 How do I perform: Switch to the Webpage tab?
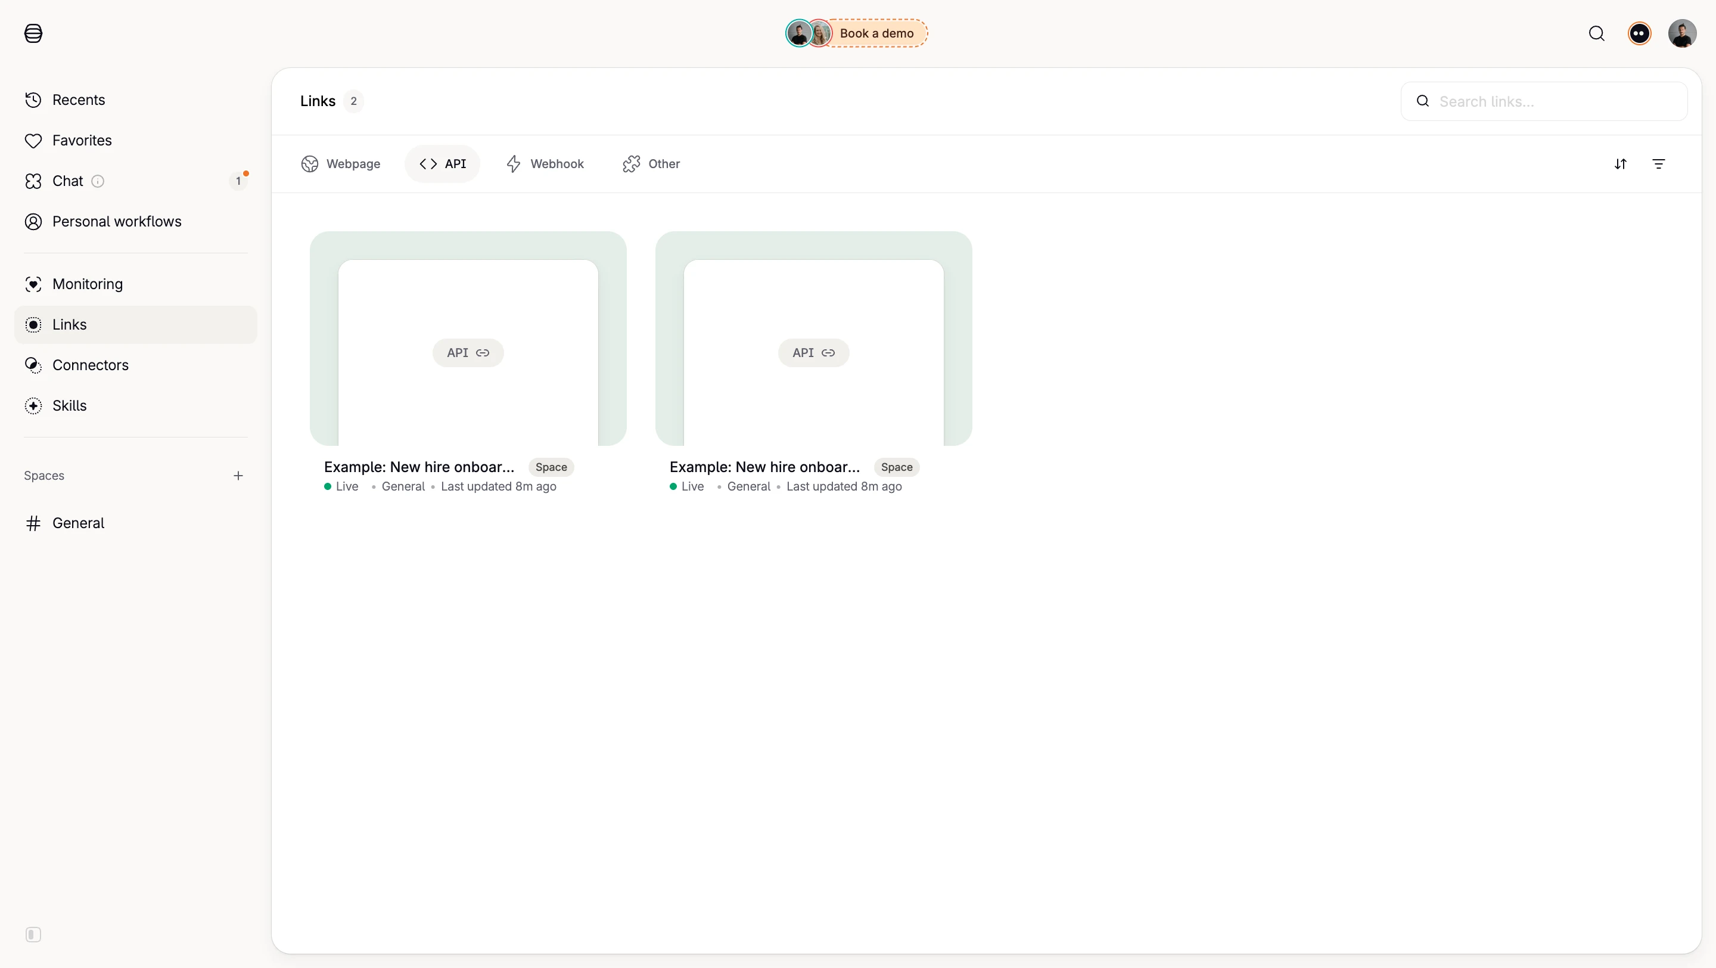coord(340,164)
